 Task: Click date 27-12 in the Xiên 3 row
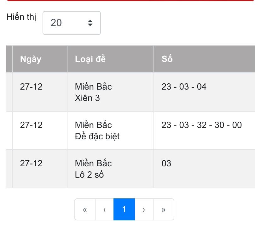pos(31,87)
